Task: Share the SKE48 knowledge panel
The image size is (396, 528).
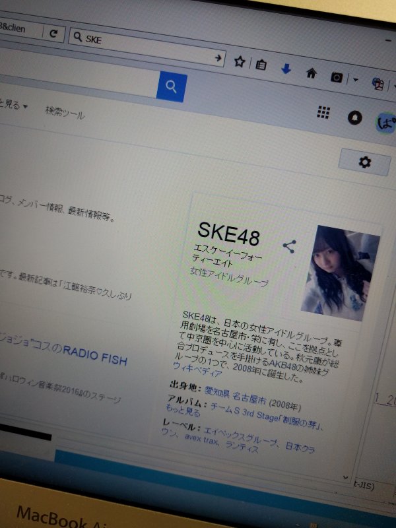Action: click(290, 246)
